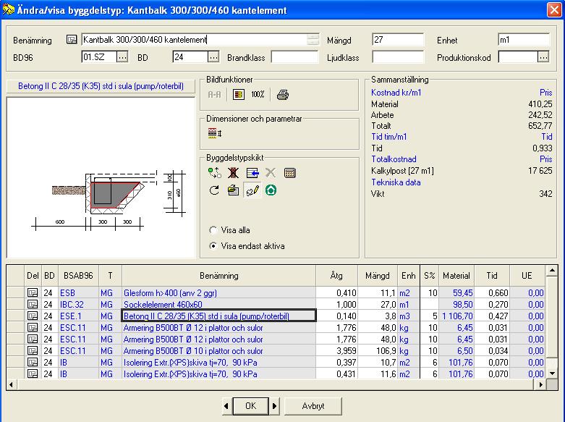This screenshot has width=565, height=422.
Task: Select the Sockelelement 460x60 row name
Action: pyautogui.click(x=163, y=305)
